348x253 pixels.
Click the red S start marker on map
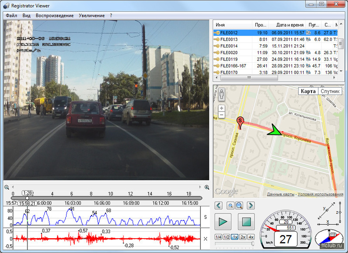tap(240, 123)
